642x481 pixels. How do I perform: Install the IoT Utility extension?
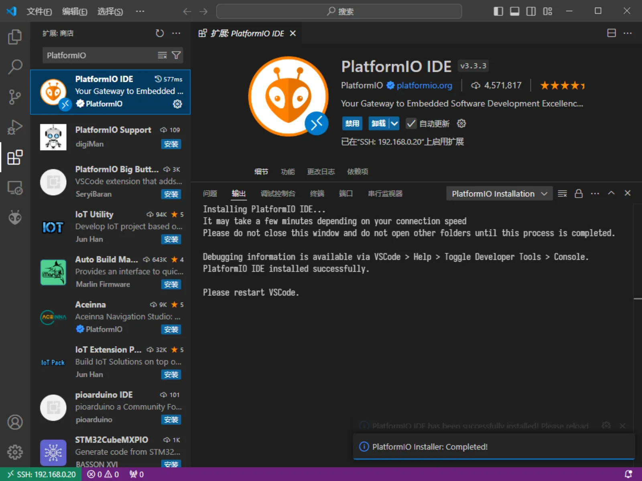pos(171,239)
